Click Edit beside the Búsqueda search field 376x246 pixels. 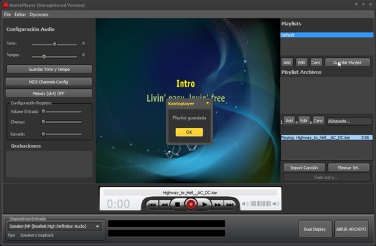click(303, 120)
